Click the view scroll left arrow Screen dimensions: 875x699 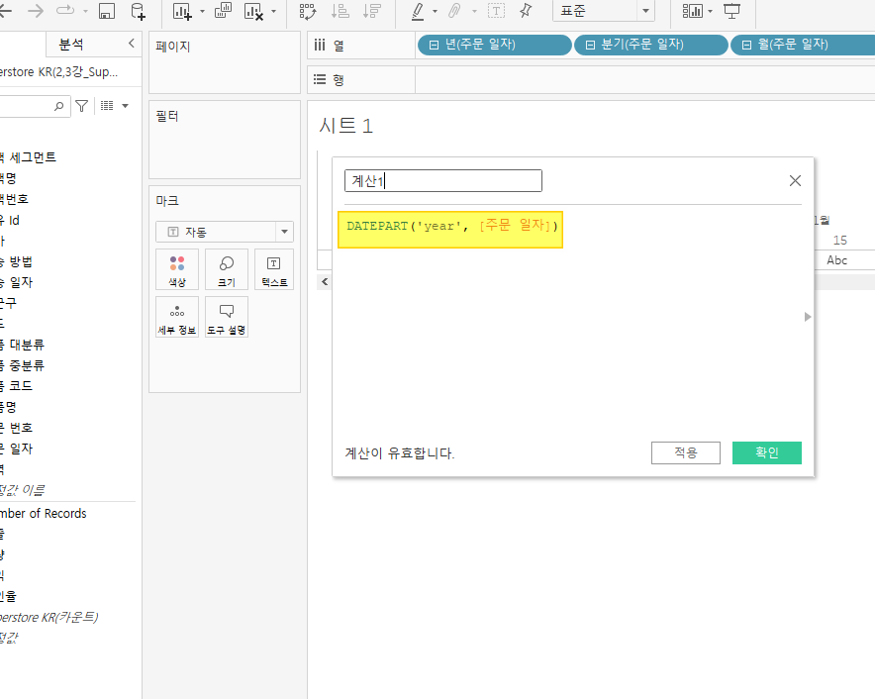click(x=325, y=282)
